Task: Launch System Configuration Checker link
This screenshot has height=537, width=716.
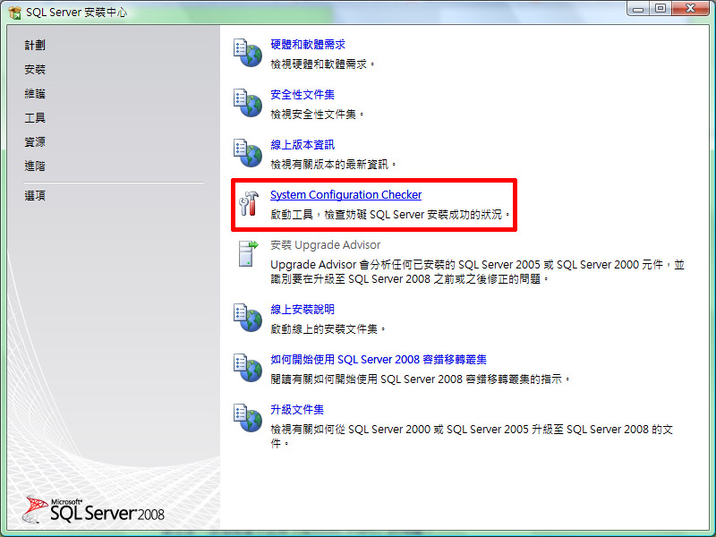Action: (x=345, y=195)
